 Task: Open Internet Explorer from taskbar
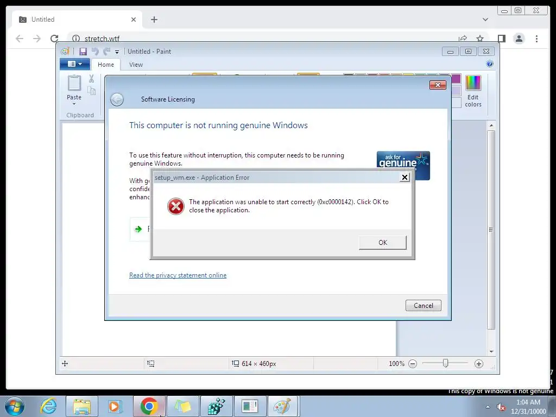coord(48,406)
